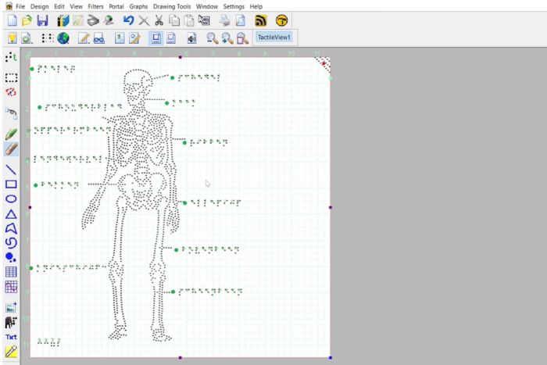547x365 pixels.
Task: Click the globe icon in toolbar
Action: click(63, 38)
